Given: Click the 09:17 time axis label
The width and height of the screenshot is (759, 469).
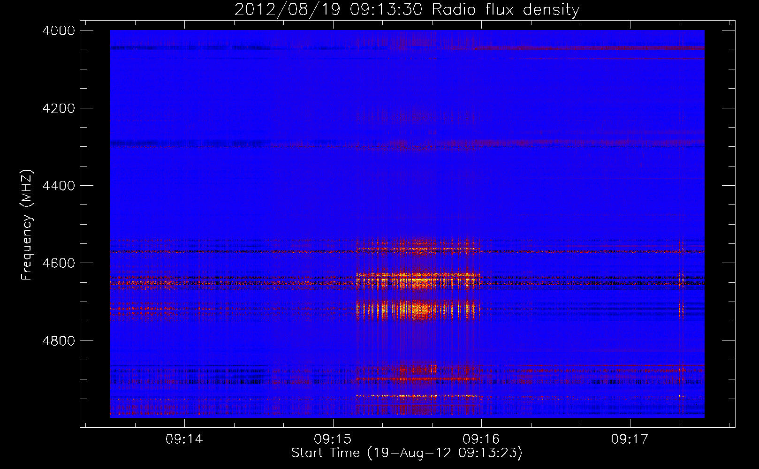Looking at the screenshot, I should coord(630,439).
